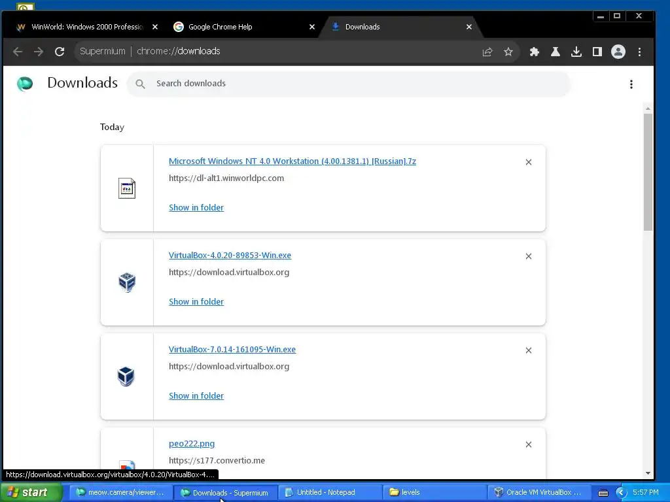Click the scrollbar up arrow
The height and width of the screenshot is (502, 670).
point(648,109)
